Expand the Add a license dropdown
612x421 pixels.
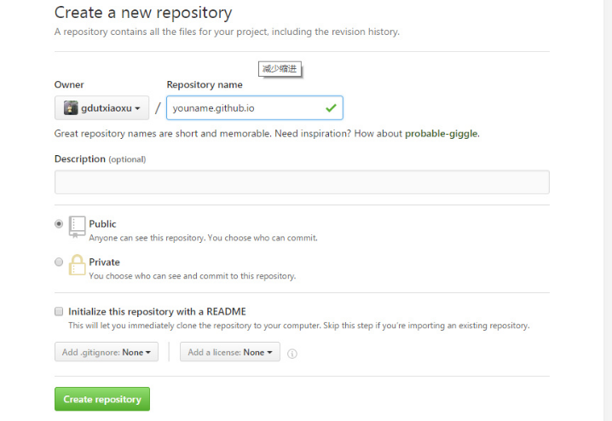click(x=229, y=352)
